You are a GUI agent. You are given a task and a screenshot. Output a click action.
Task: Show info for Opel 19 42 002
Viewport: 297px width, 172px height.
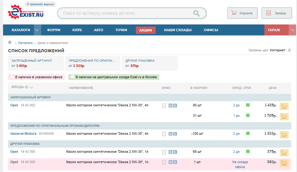click(x=175, y=106)
